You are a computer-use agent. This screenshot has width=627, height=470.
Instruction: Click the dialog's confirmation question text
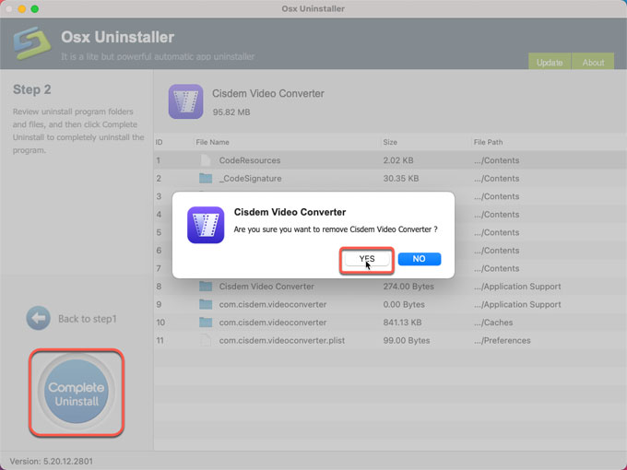(x=336, y=229)
